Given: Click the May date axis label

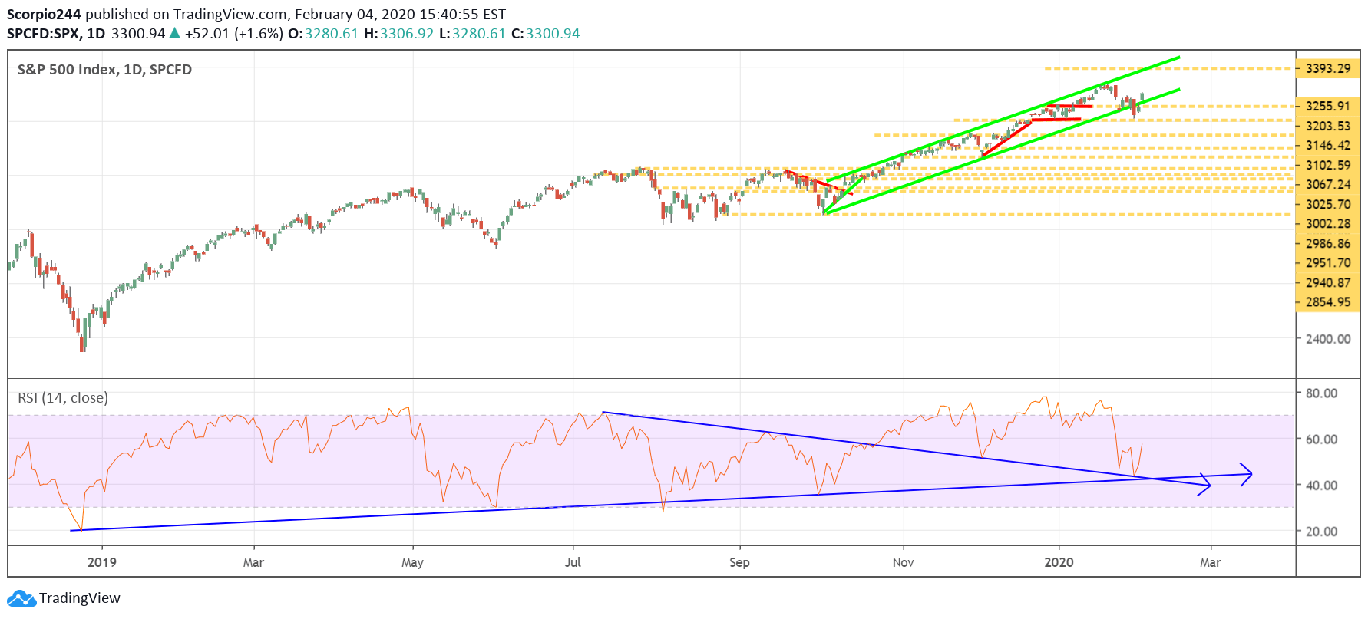Looking at the screenshot, I should pyautogui.click(x=412, y=562).
